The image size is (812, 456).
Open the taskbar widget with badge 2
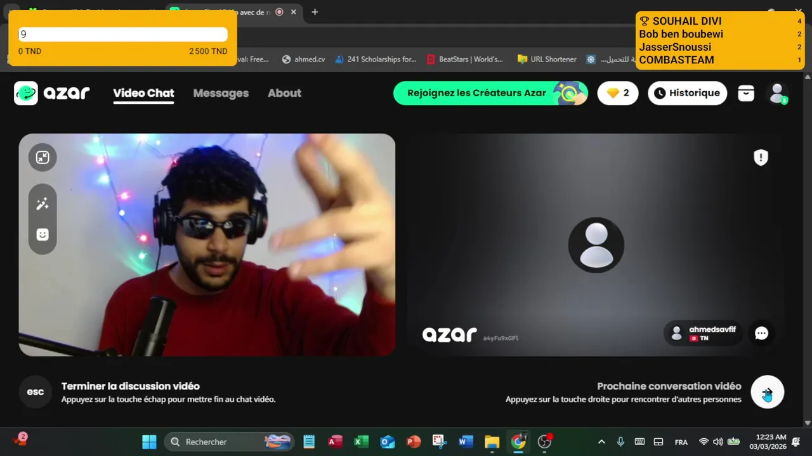(x=20, y=440)
